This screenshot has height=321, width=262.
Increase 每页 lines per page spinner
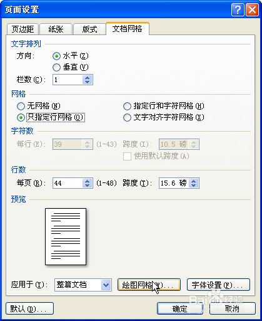point(87,181)
